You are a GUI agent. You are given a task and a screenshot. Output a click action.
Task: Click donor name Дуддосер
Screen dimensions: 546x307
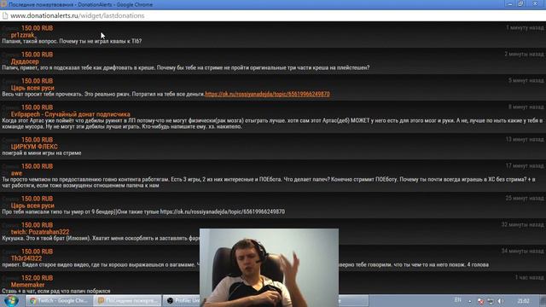25,61
